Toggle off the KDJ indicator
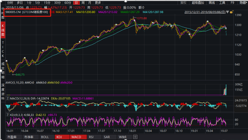 (62, 137)
